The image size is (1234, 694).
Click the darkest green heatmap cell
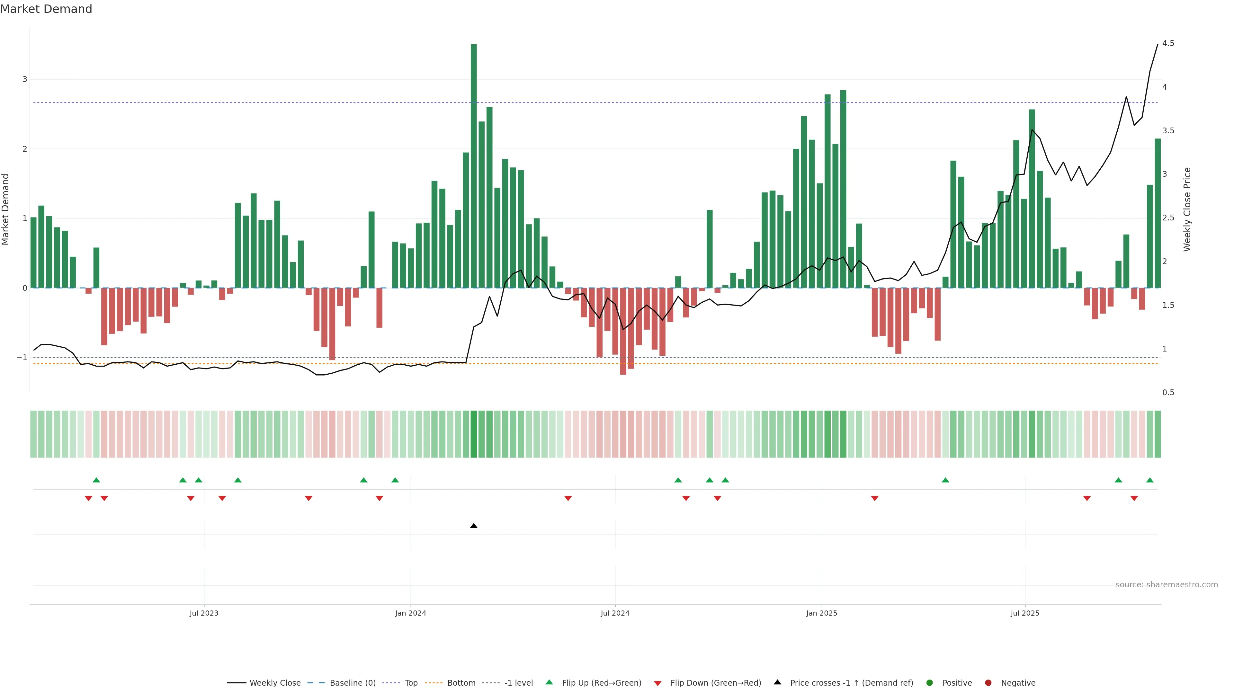[474, 434]
